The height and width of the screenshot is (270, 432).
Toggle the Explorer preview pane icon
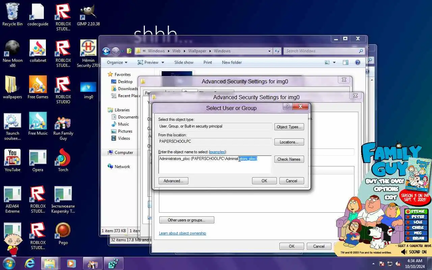click(x=345, y=62)
